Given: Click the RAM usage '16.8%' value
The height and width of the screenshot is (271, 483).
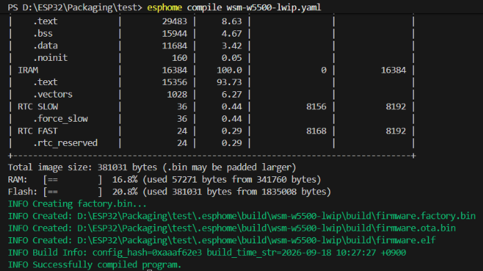Looking at the screenshot, I should click(125, 180).
